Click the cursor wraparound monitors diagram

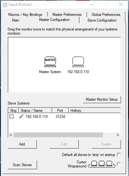pos(102,164)
